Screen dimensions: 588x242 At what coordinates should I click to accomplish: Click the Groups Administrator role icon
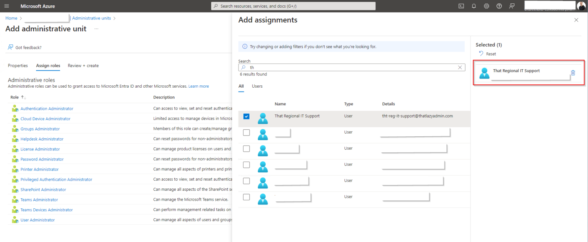15,129
